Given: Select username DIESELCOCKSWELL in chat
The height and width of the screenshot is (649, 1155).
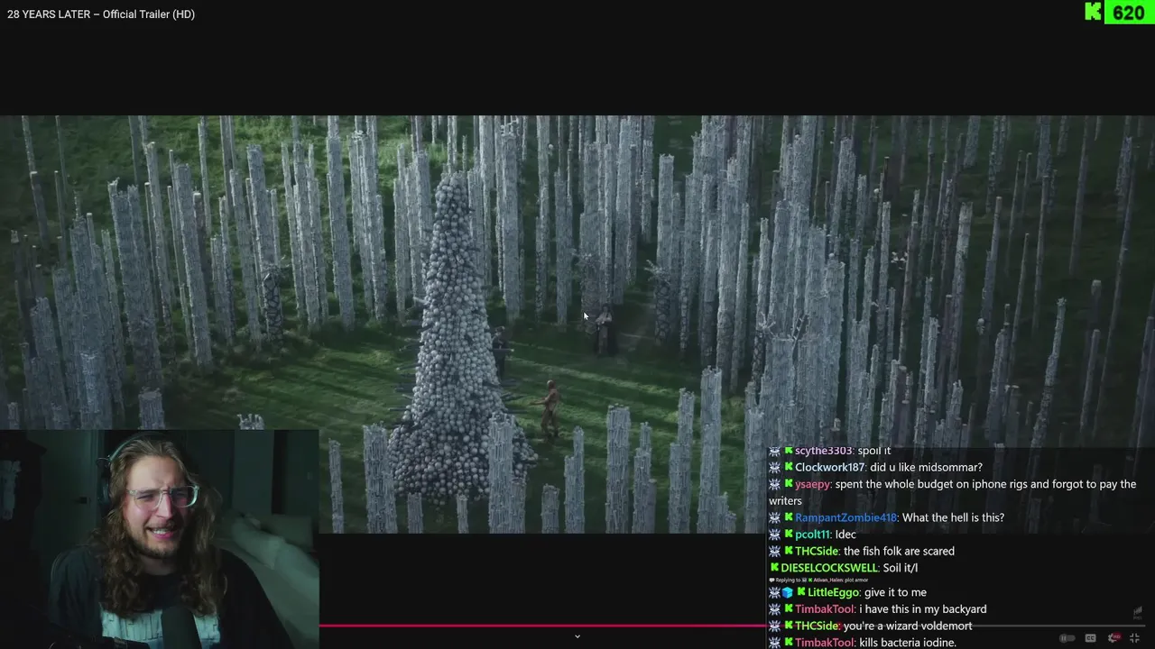Looking at the screenshot, I should 829,568.
